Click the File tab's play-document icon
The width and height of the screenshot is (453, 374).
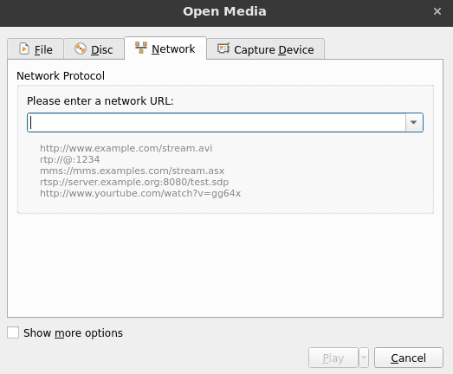24,48
